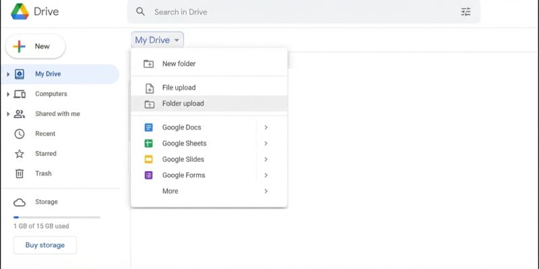Open search filter options icon
This screenshot has width=539, height=269.
tap(466, 12)
